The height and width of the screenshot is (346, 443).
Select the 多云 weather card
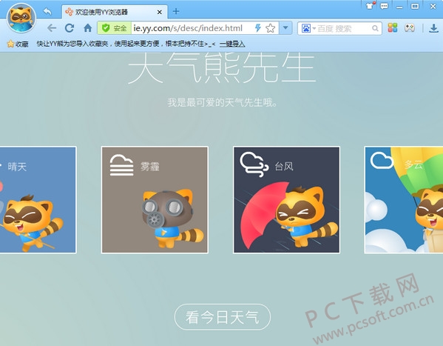click(x=404, y=199)
